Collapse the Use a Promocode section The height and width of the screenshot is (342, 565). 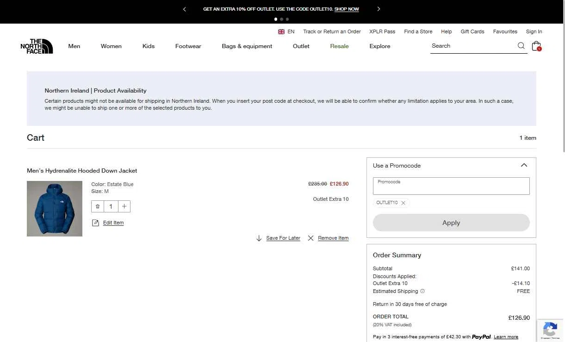coord(524,165)
